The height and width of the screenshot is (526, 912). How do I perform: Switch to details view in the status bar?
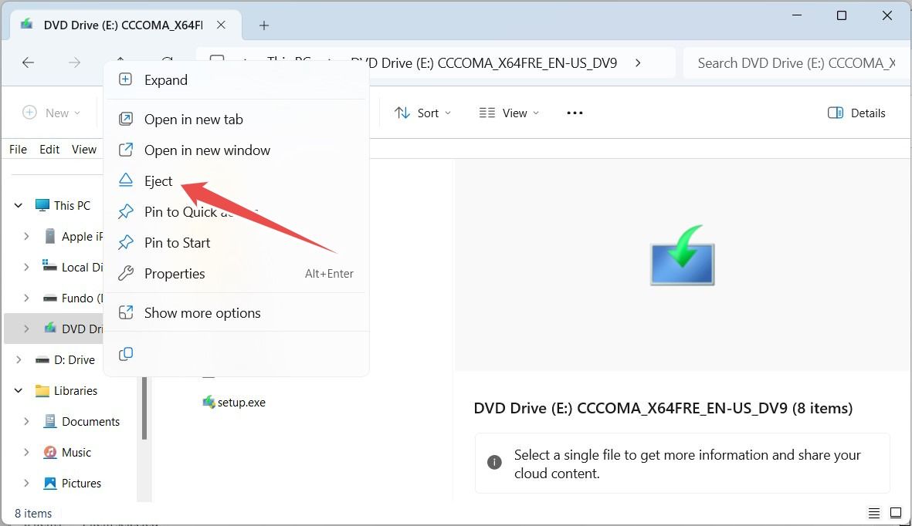873,513
